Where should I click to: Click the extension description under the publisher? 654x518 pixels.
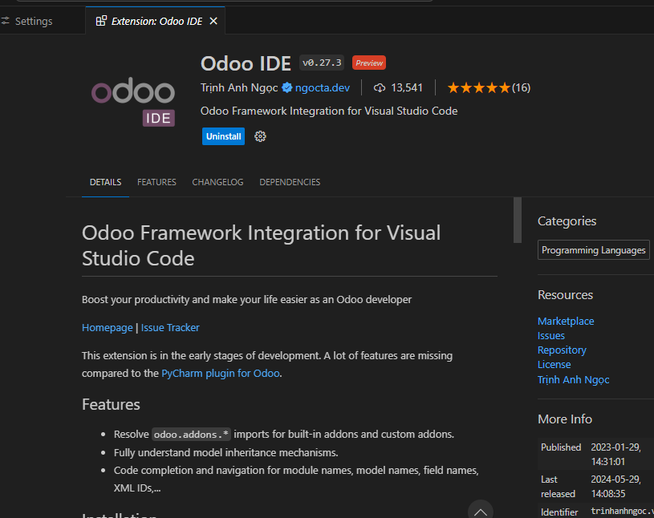coord(329,111)
